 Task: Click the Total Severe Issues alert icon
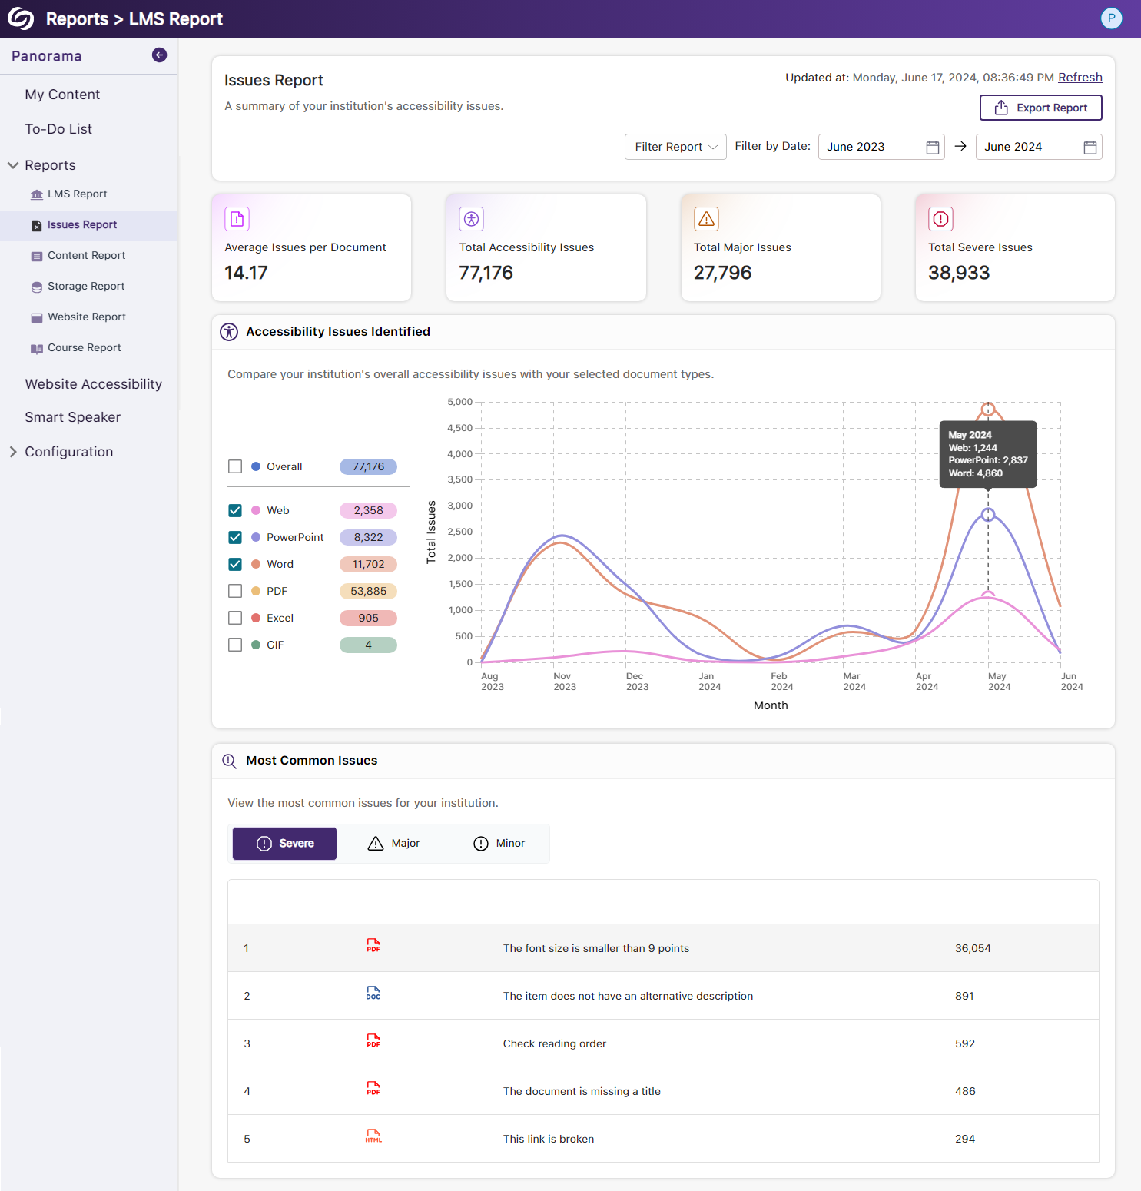[x=940, y=219]
